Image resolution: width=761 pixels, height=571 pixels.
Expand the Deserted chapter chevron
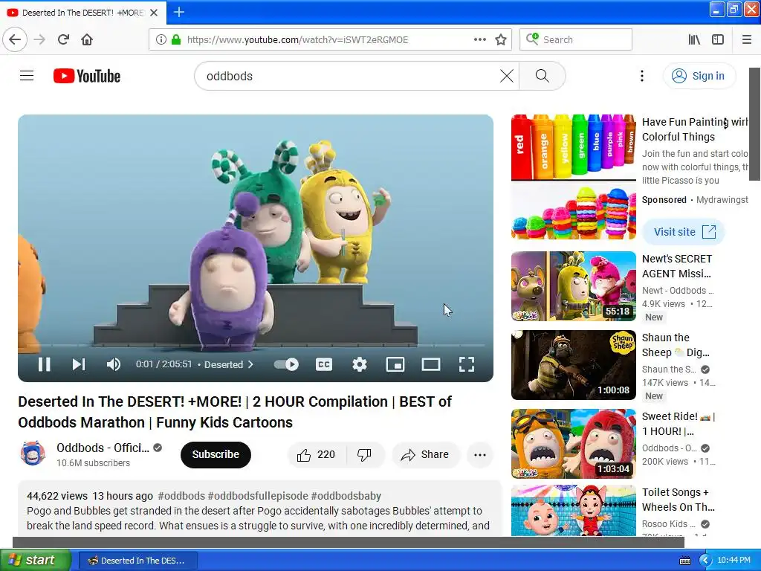click(x=250, y=364)
